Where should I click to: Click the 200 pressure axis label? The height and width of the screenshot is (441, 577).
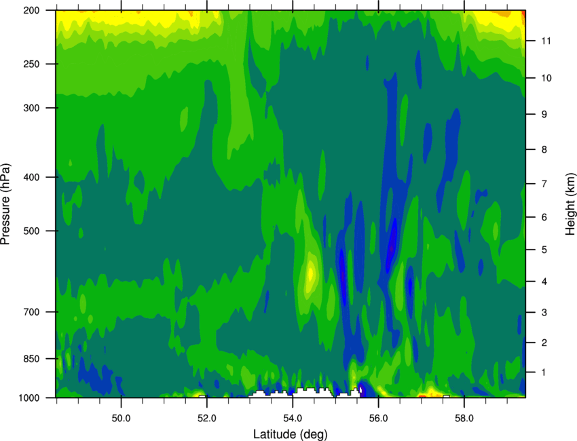(31, 10)
